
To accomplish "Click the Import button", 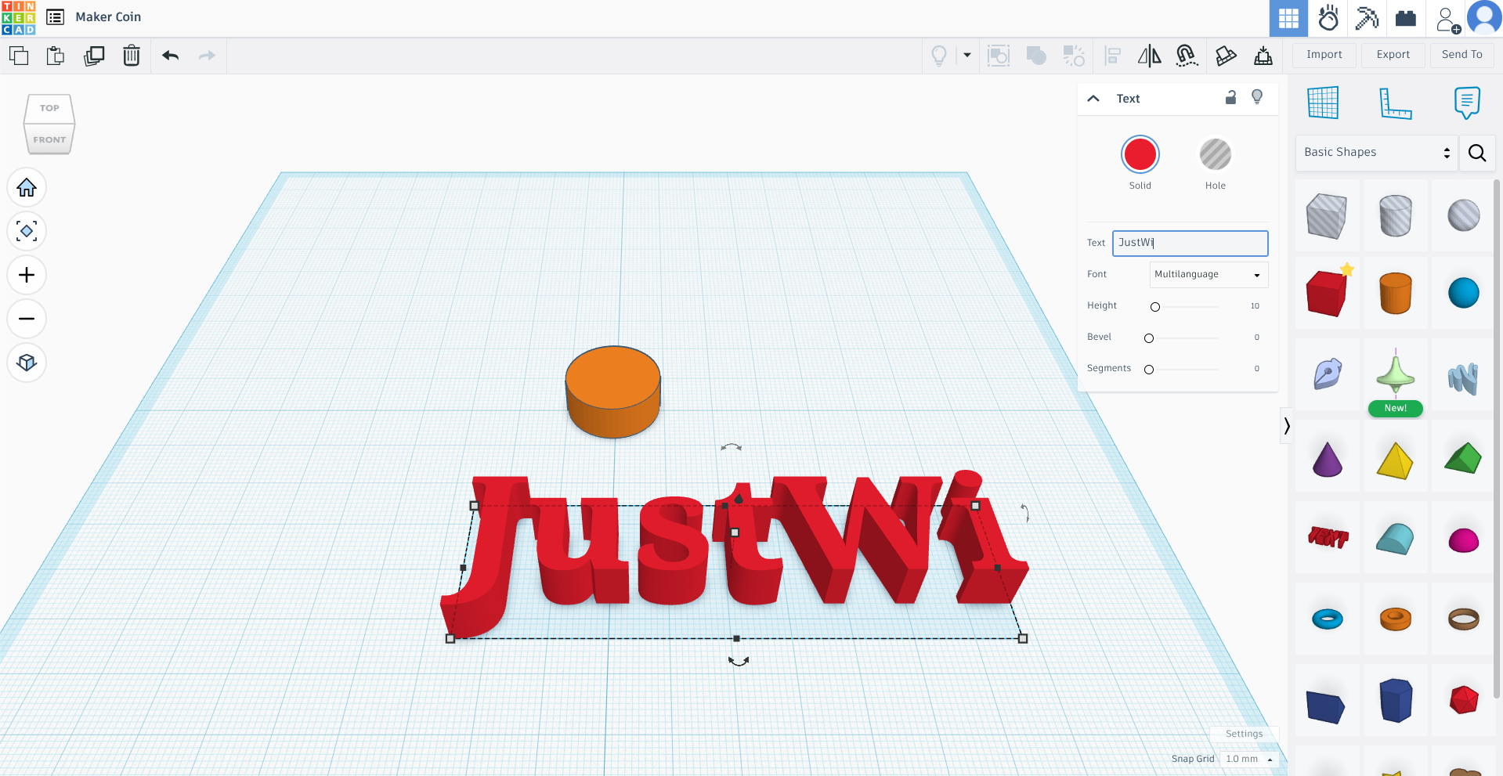I will 1324,55.
